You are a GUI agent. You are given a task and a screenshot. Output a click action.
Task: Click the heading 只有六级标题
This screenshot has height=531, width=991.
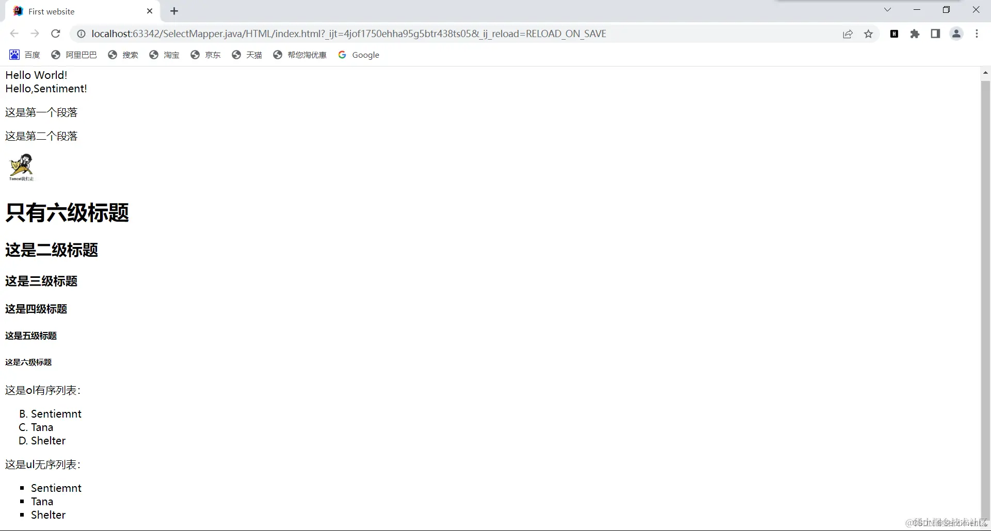pos(67,212)
